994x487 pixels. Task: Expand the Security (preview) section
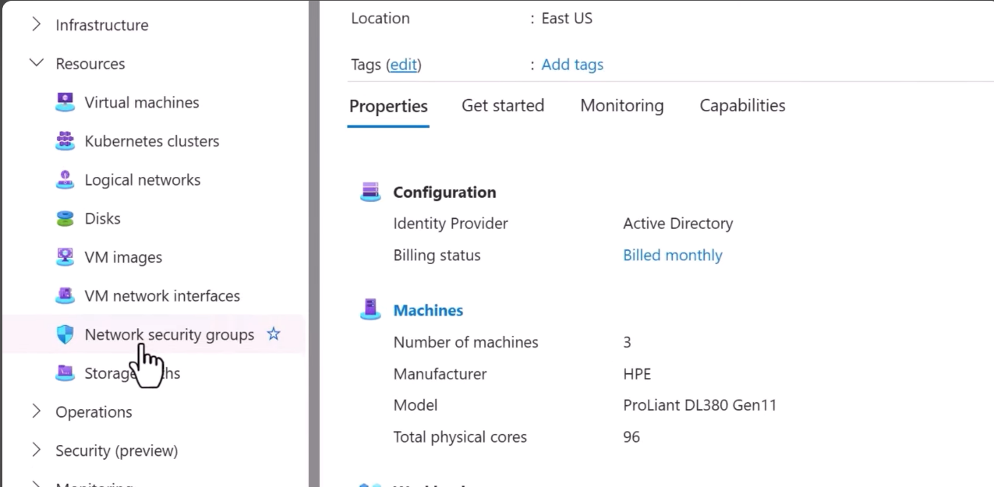36,450
